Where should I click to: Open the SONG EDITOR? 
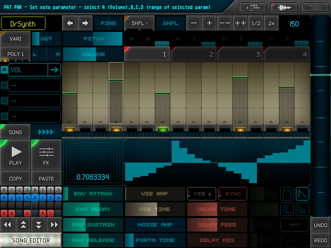pyautogui.click(x=31, y=240)
